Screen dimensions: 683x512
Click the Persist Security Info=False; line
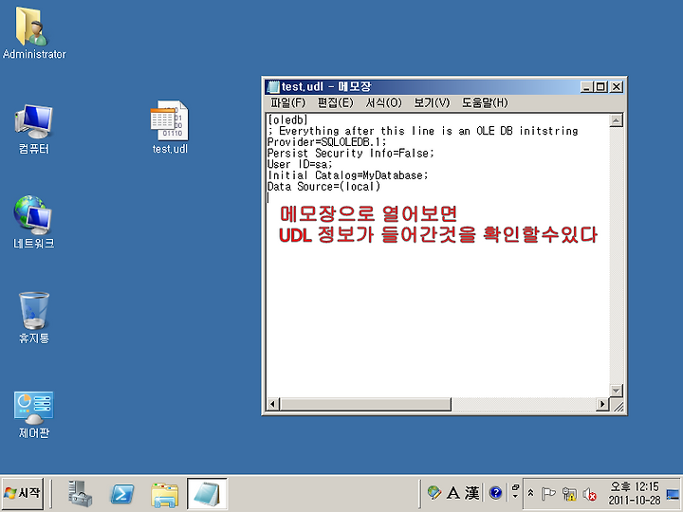coord(351,154)
